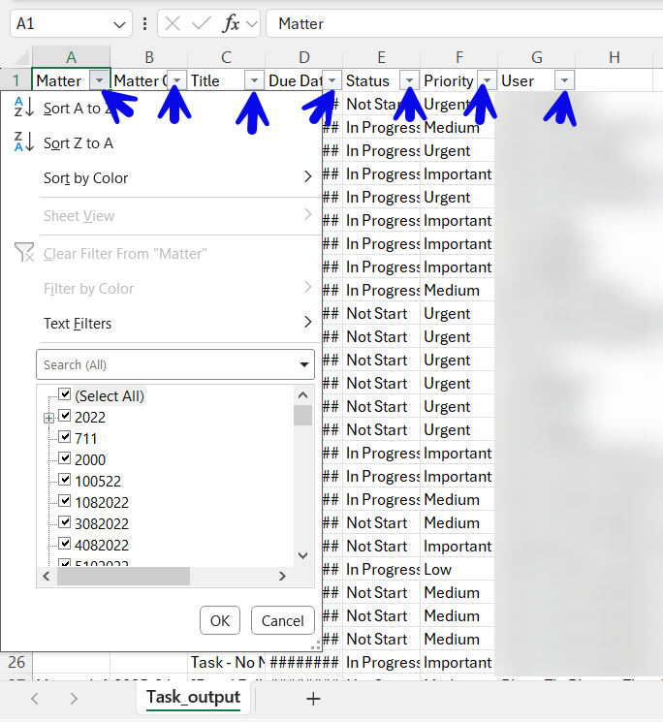663x722 pixels.
Task: Select column A header
Action: coord(71,57)
